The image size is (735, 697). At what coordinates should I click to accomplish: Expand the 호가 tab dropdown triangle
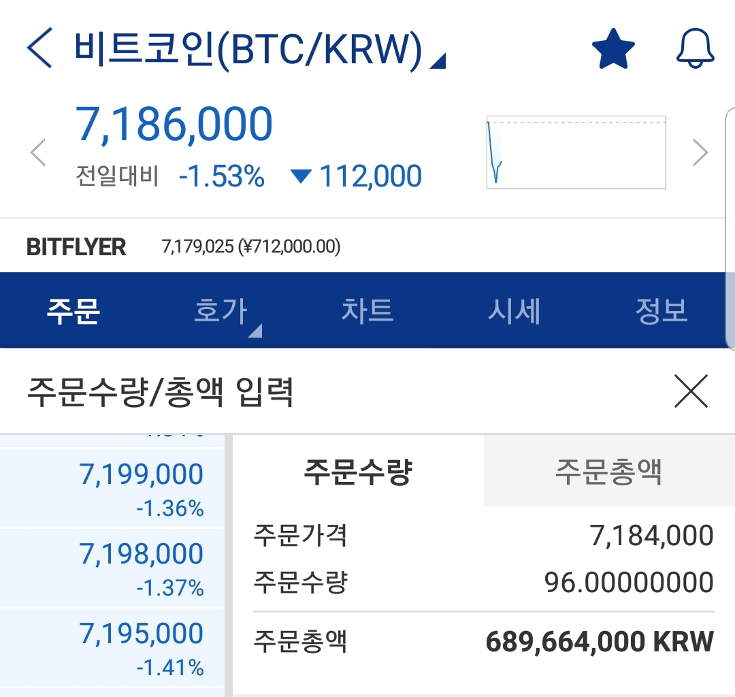255,331
